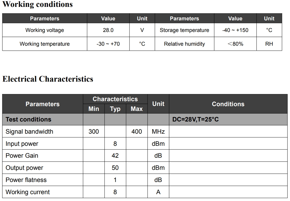This screenshot has height=201, width=290.
Task: Select the Output power value 50
Action: pos(115,168)
